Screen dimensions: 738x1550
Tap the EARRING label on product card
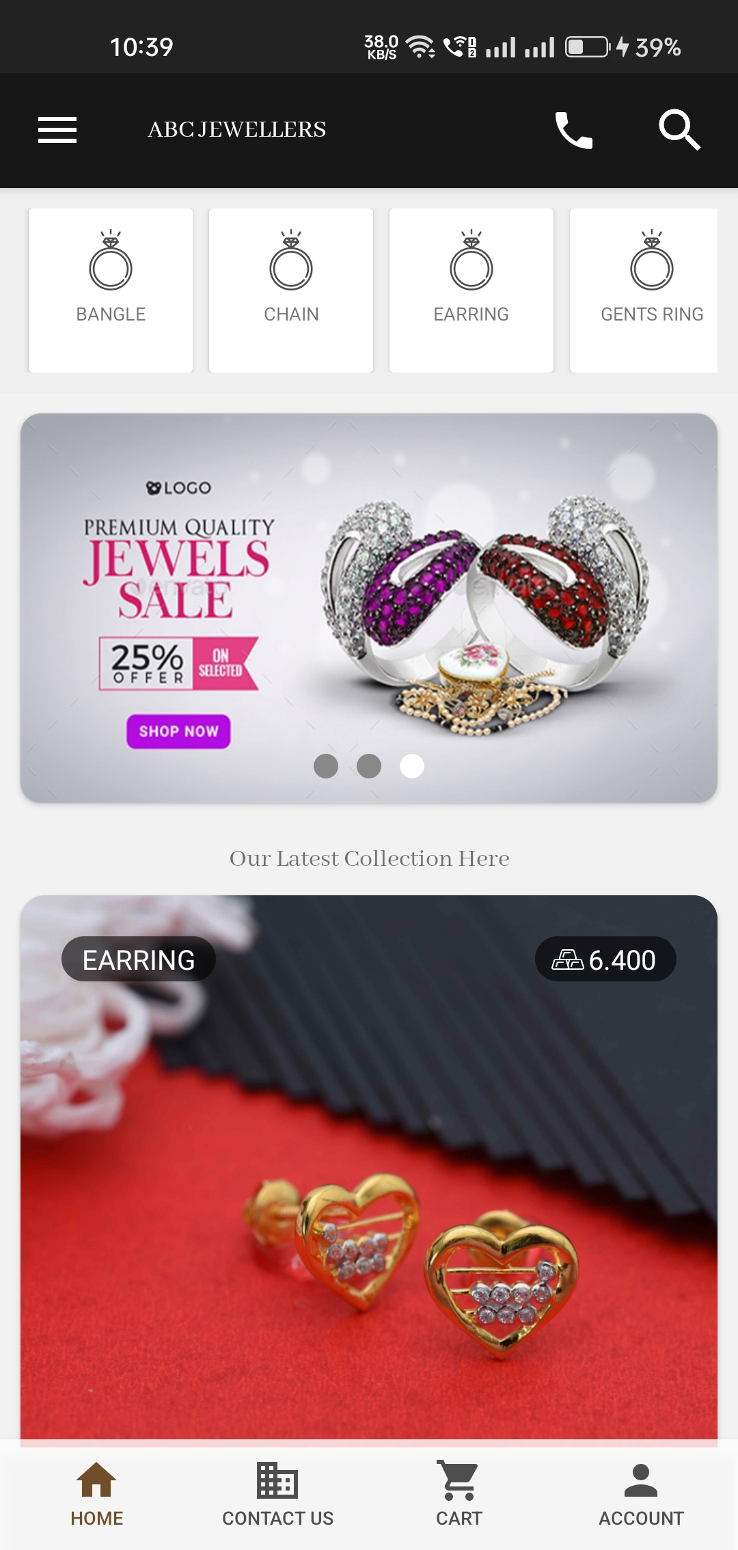click(x=139, y=960)
